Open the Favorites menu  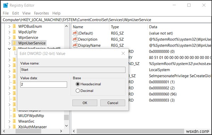pyautogui.click(x=41, y=13)
